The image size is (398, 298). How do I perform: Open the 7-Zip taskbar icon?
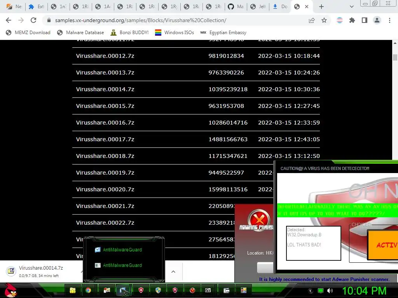(x=208, y=290)
